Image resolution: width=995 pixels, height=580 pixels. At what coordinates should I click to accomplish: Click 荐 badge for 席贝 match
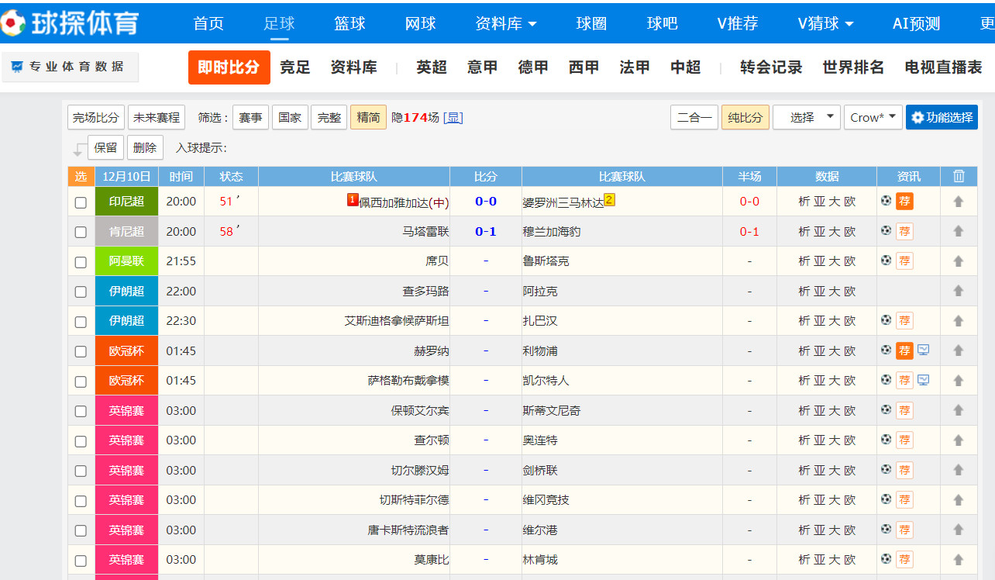pos(904,261)
